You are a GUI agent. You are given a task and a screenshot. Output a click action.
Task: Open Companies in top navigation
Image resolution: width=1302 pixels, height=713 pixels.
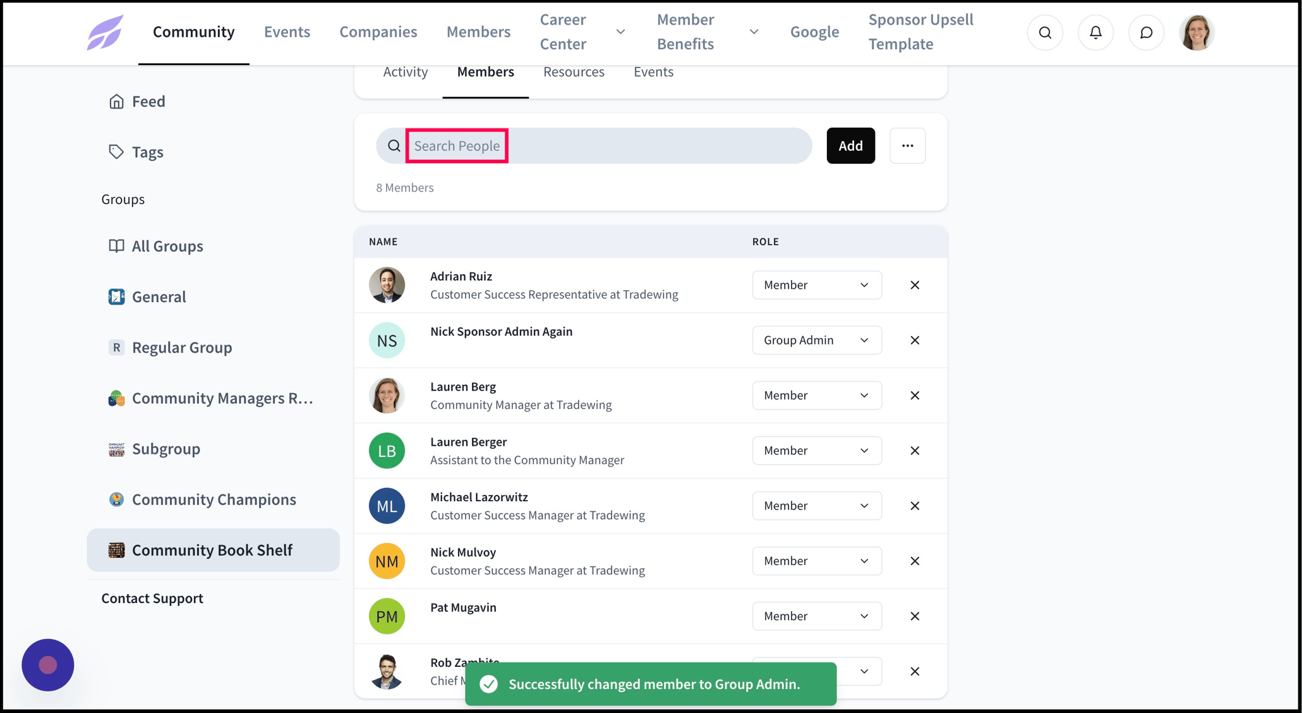(378, 32)
